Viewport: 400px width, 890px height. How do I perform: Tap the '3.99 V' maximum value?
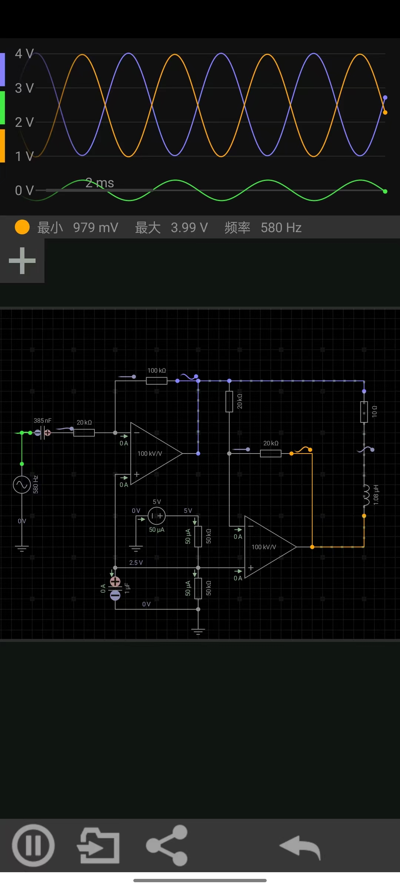[x=189, y=227]
